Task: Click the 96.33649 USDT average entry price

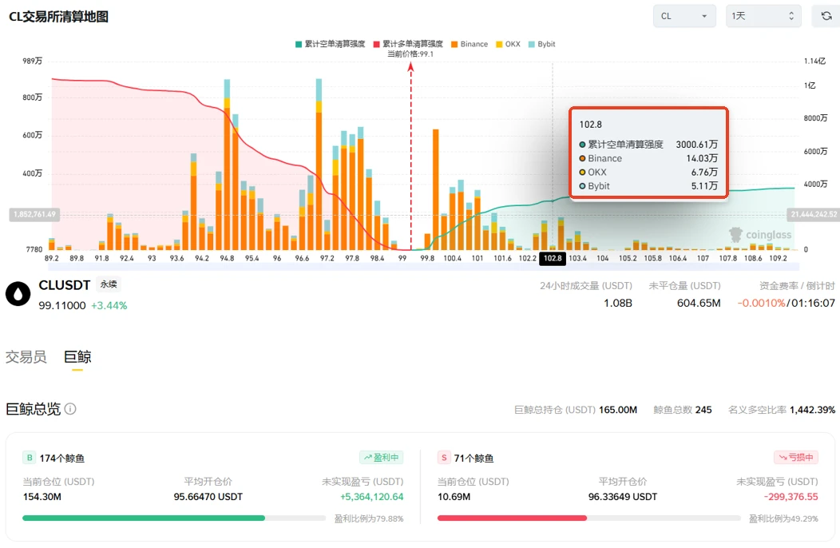Action: click(x=623, y=497)
